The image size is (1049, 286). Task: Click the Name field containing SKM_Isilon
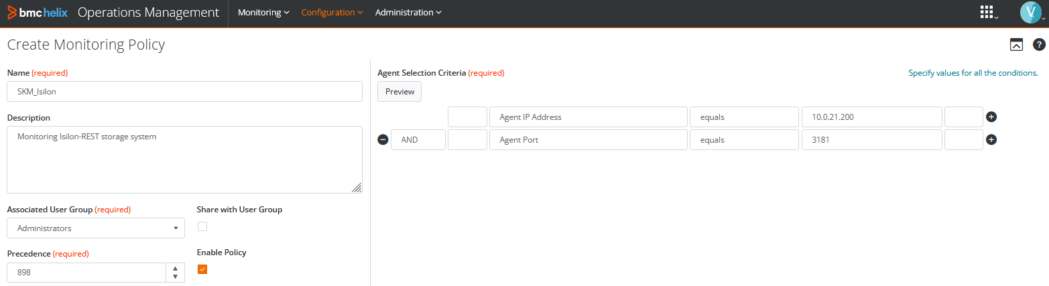(184, 92)
